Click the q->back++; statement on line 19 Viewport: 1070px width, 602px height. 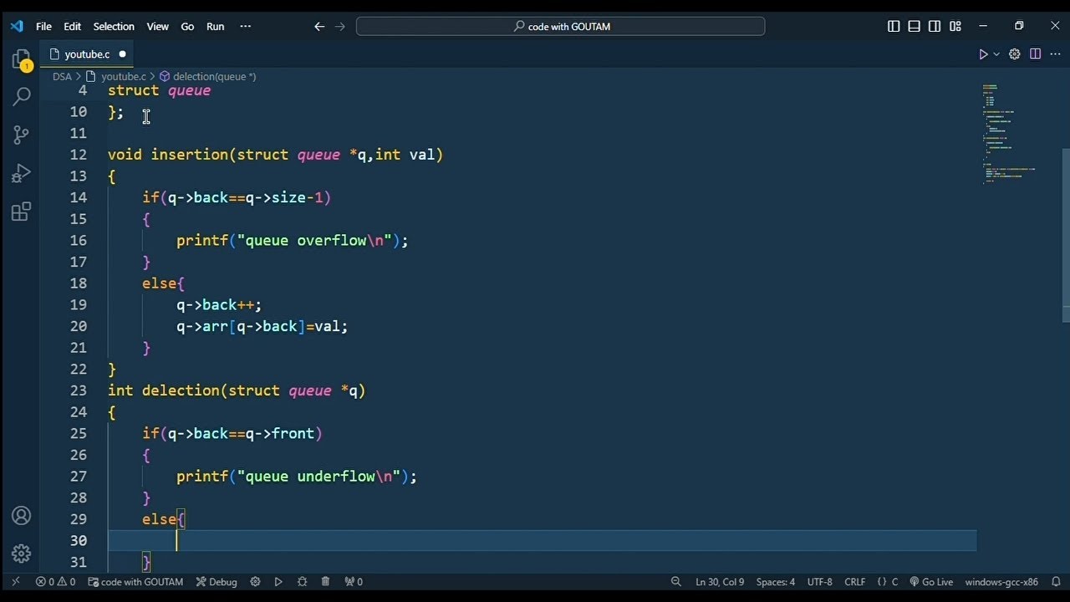tap(219, 305)
